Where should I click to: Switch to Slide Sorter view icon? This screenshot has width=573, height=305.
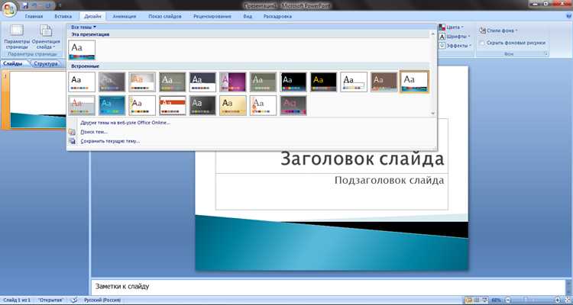477,300
